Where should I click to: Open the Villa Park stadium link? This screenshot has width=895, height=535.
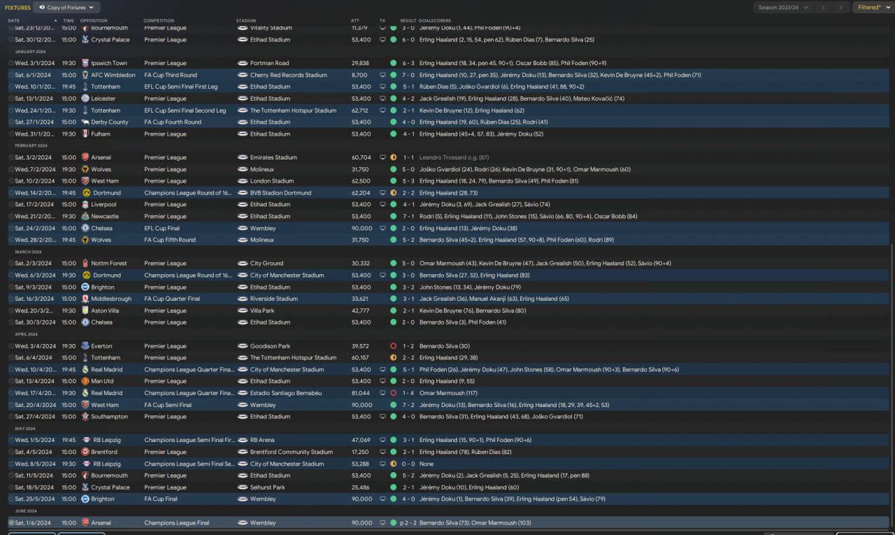262,311
